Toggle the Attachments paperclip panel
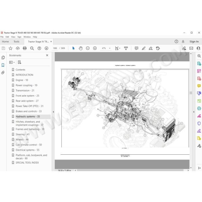202x202 pixels. [3, 72]
